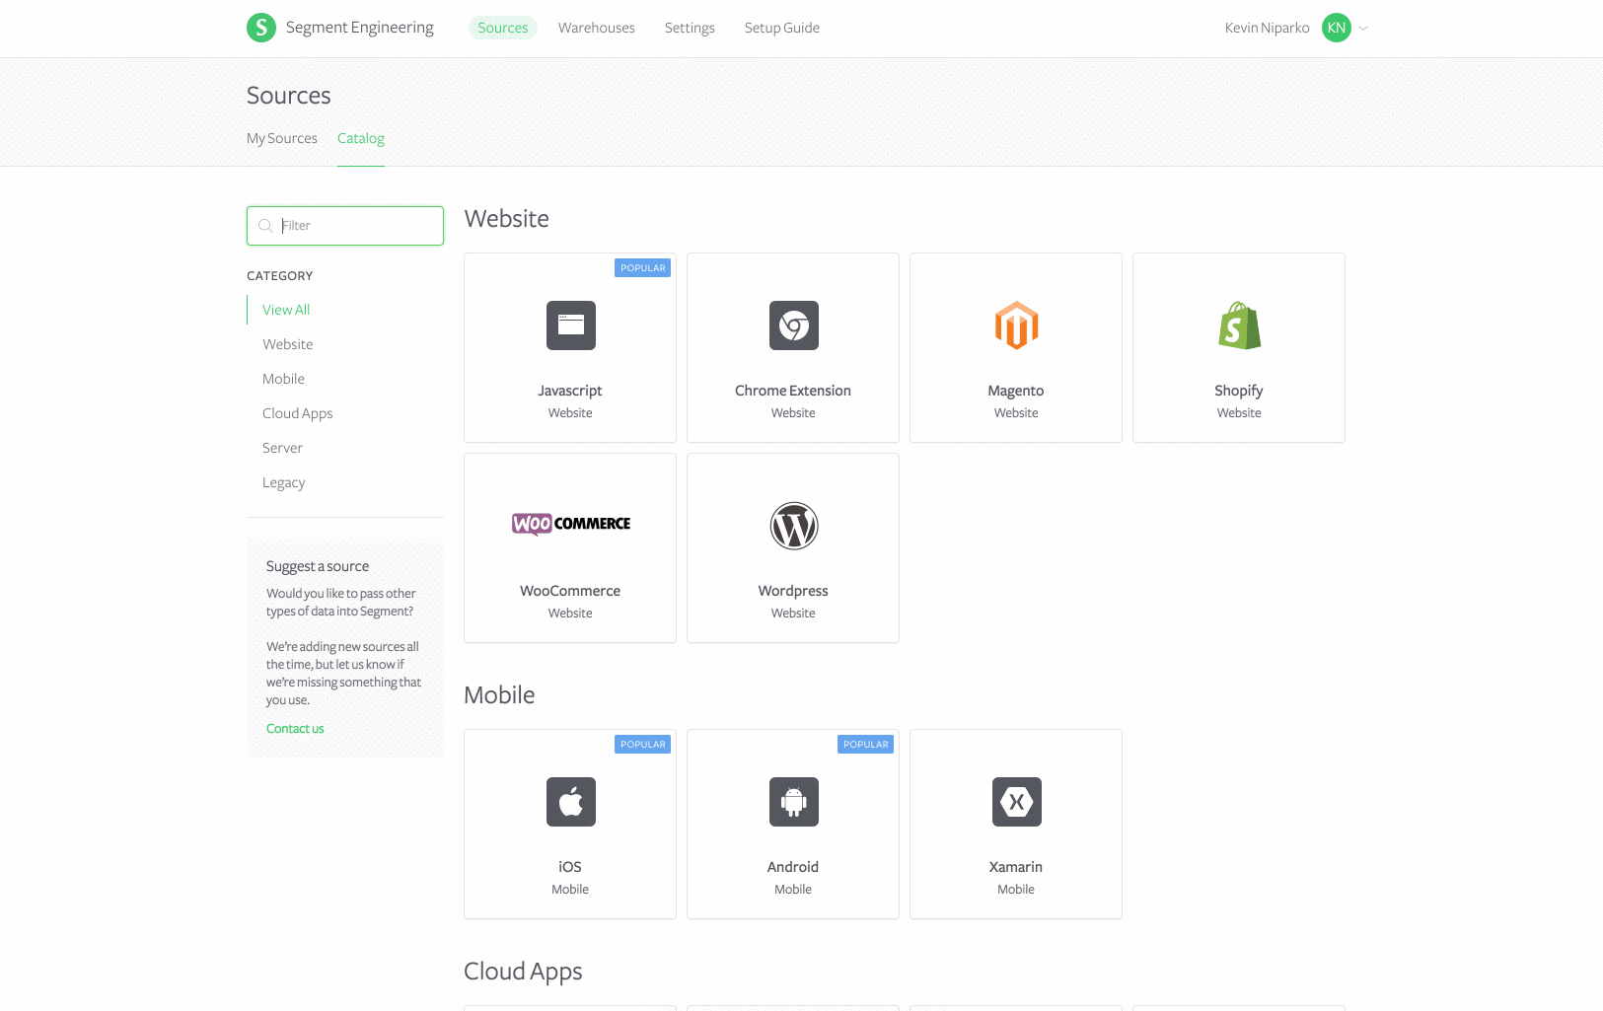This screenshot has height=1011, width=1603.
Task: Click the Javascript card title text
Action: 570,391
